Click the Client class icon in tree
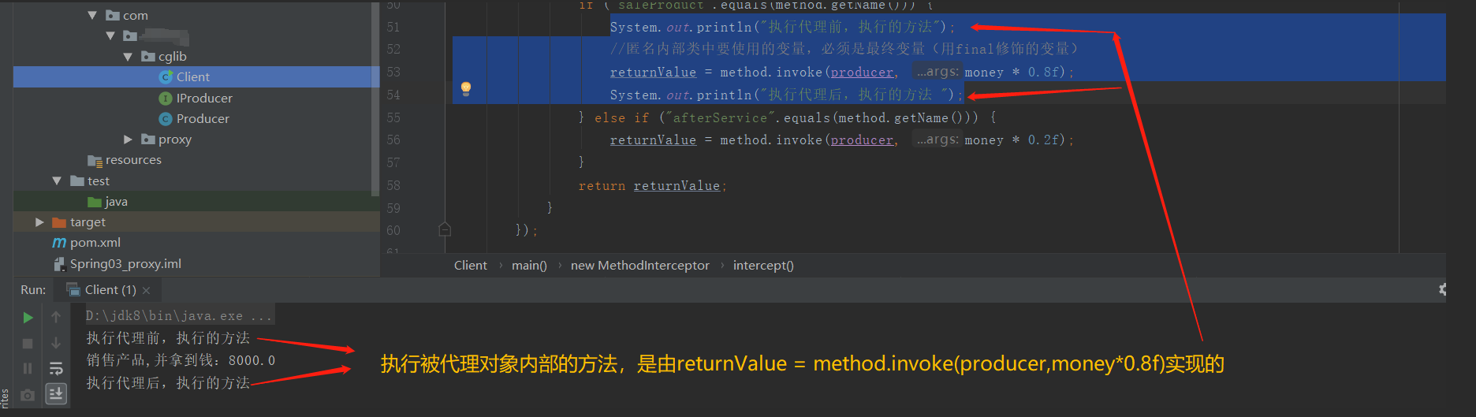This screenshot has height=417, width=1476. (166, 76)
